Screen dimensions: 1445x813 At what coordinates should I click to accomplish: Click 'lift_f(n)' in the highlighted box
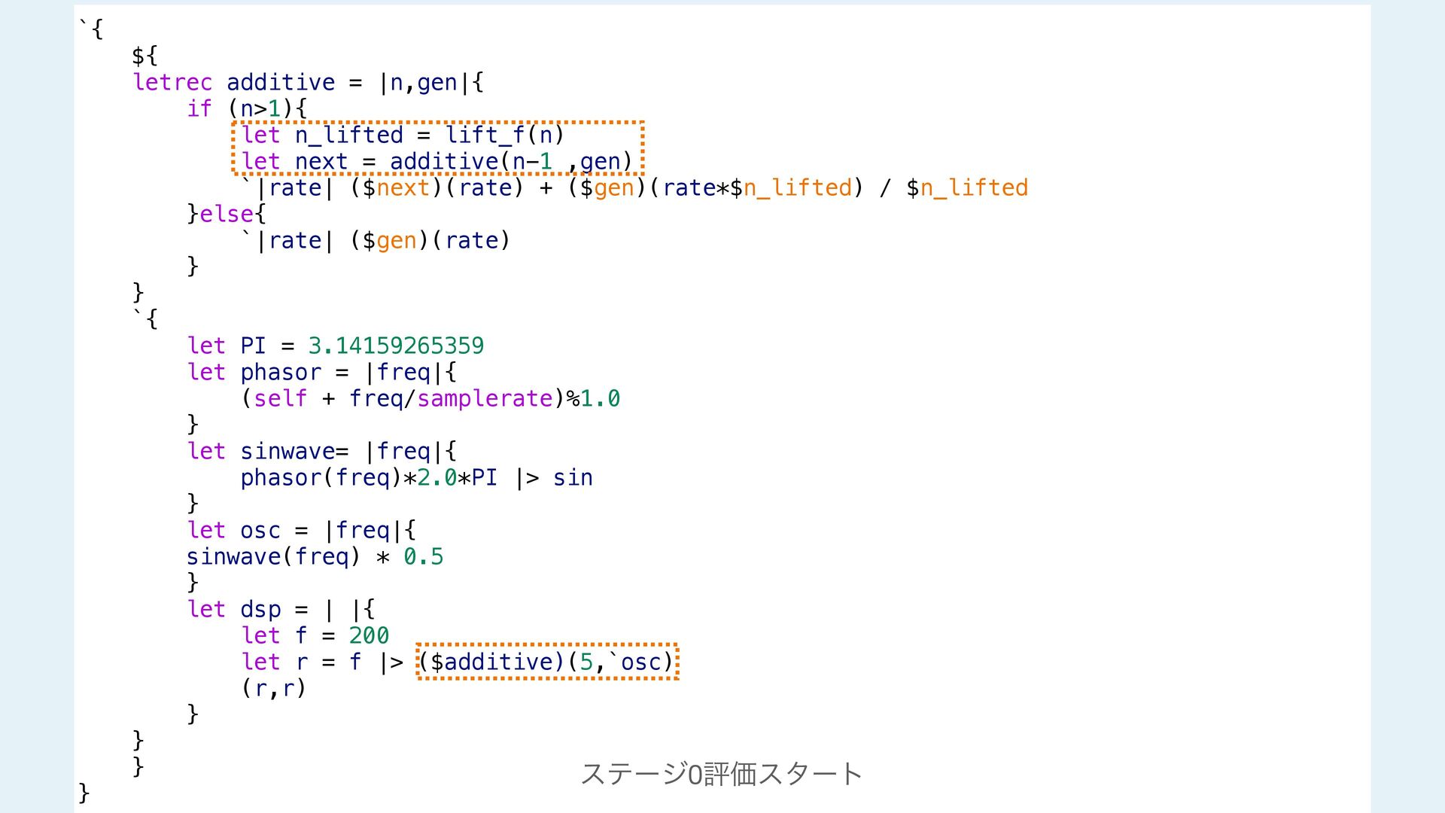click(x=504, y=135)
